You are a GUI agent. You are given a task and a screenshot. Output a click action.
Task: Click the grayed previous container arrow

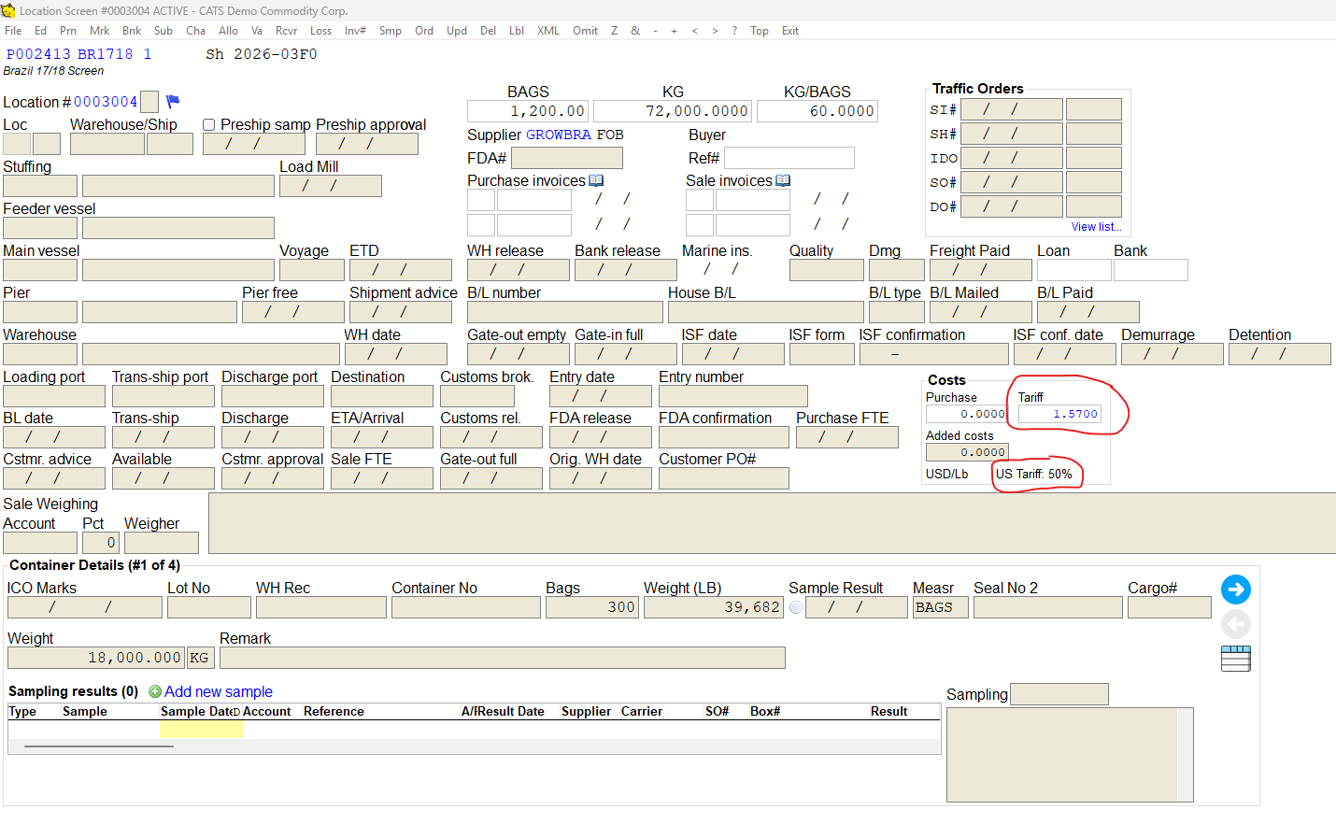click(x=1235, y=624)
